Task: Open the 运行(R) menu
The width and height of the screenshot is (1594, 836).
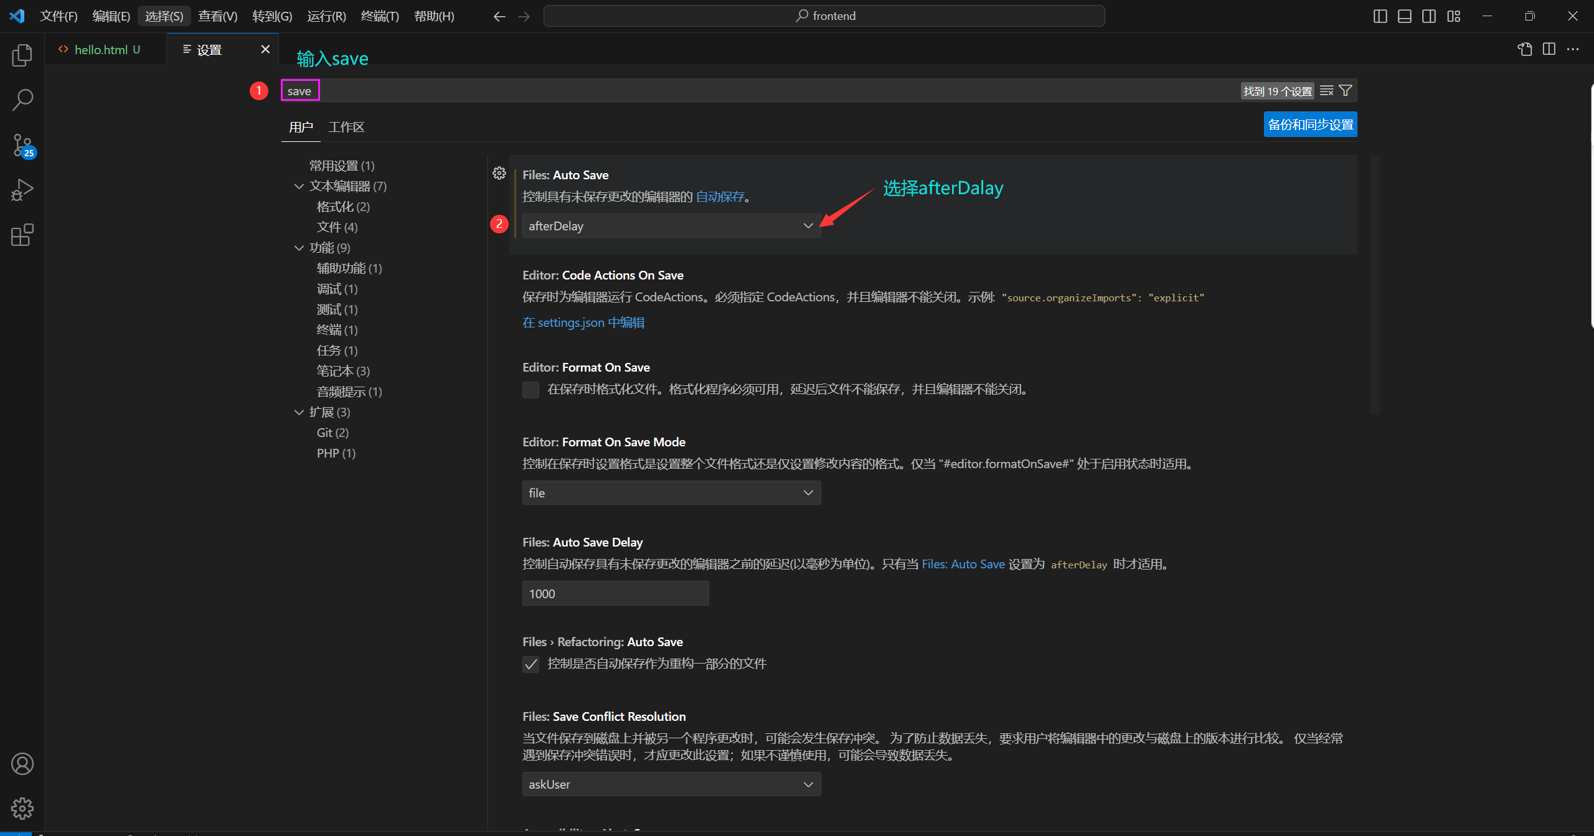Action: [x=326, y=16]
